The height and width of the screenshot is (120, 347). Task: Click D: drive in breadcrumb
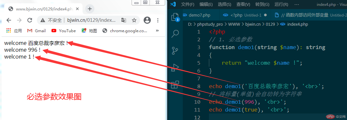pos(190,24)
